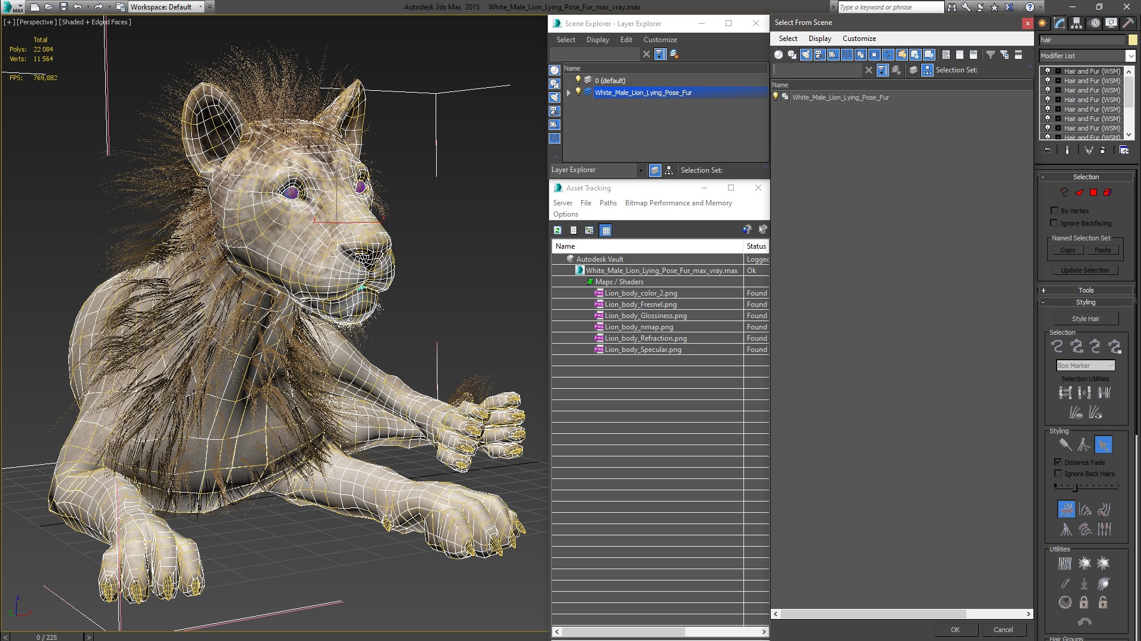Screen dimensions: 1141x641
Task: Expand the White_Male_Lion_Lying_Pose_Fur layer tree
Action: (x=568, y=93)
